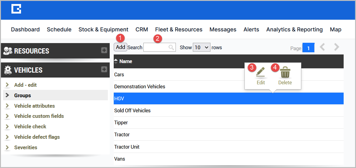This screenshot has width=356, height=168.
Task: Click the Vehicles gear icon
Action: 8,70
